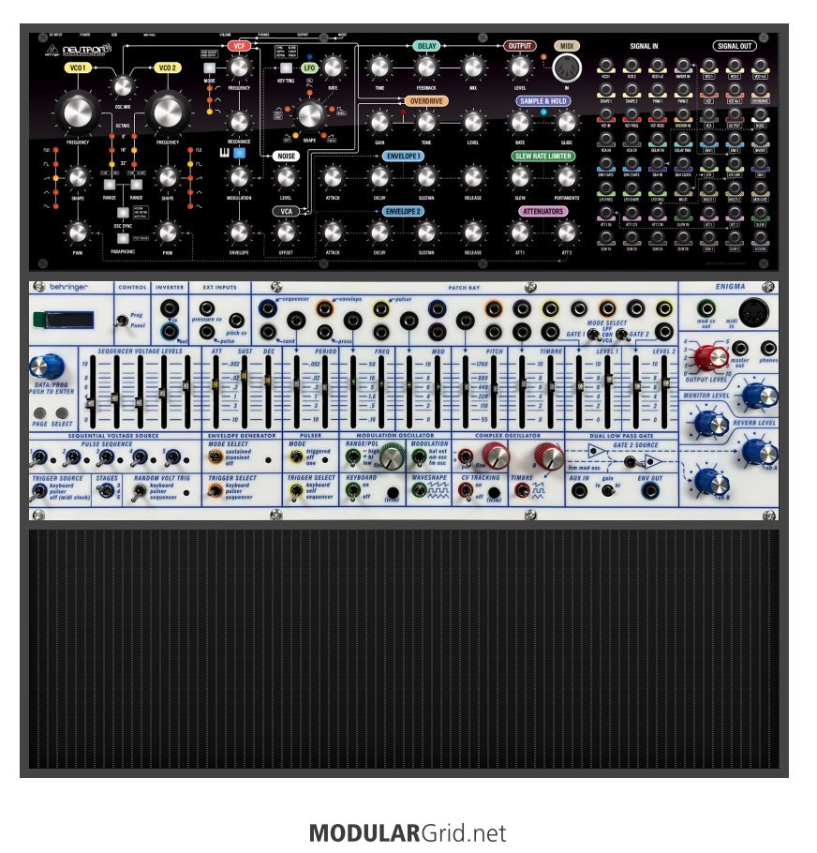Toggle Pulse Sequence switch 3
The height and width of the screenshot is (853, 817).
click(x=105, y=458)
